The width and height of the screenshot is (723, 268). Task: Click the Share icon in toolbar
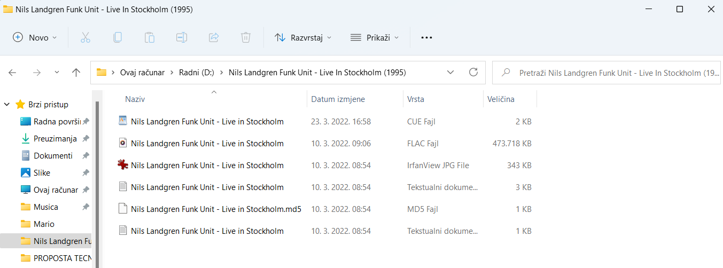point(214,37)
